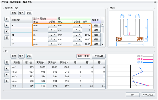This screenshot has height=100, width=158.
Task: Click 編集 for t1 規格値
Action: point(96,30)
